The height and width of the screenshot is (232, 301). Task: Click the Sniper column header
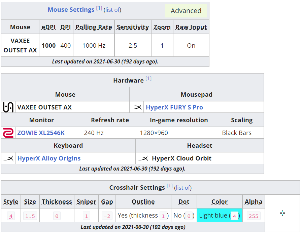(x=87, y=202)
